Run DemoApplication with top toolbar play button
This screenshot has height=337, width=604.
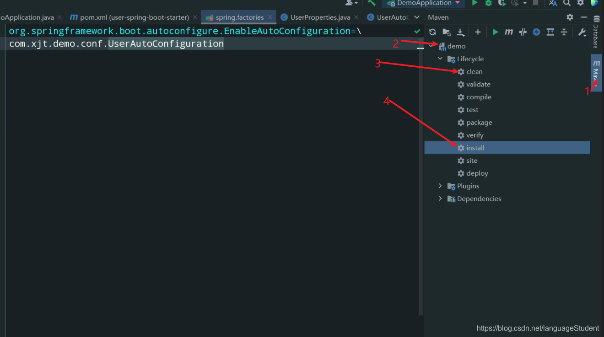475,3
